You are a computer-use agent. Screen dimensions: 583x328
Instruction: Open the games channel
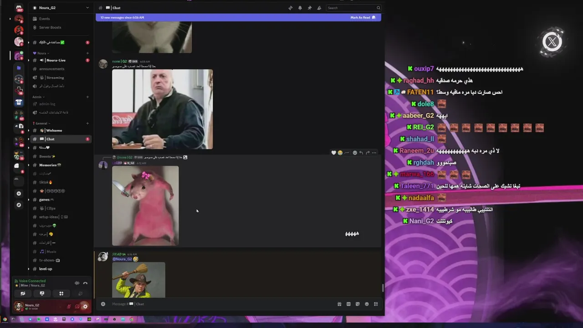(x=61, y=200)
